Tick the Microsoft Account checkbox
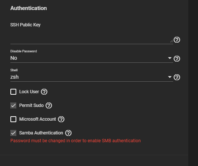 point(13,119)
